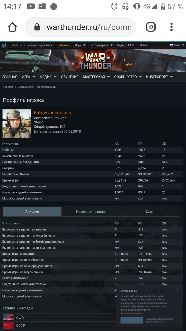The height and width of the screenshot is (331, 186).
Task: Click the Профиль игрока heading
Action: pyautogui.click(x=24, y=100)
